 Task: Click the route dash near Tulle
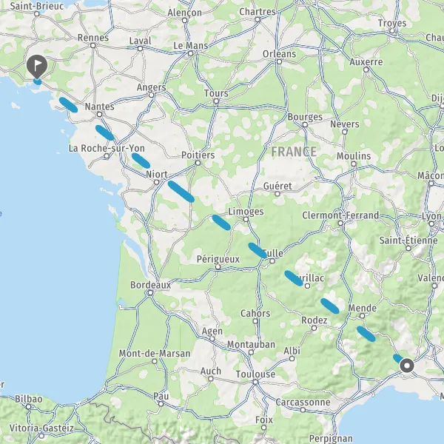tap(257, 250)
